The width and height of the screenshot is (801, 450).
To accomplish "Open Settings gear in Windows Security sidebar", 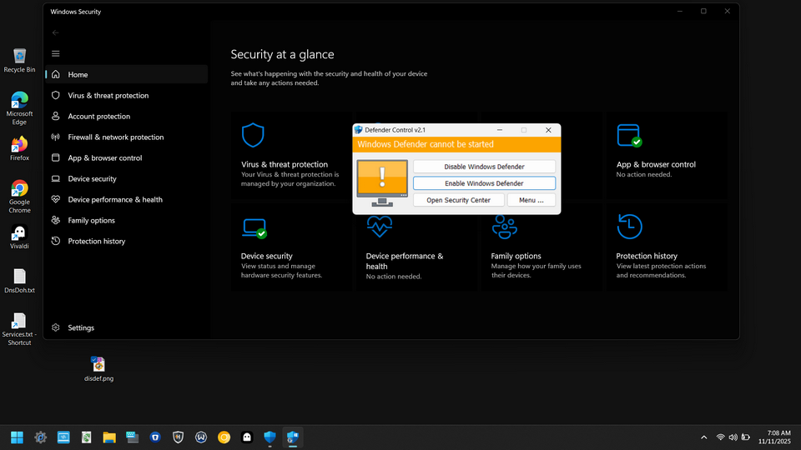I will click(56, 327).
